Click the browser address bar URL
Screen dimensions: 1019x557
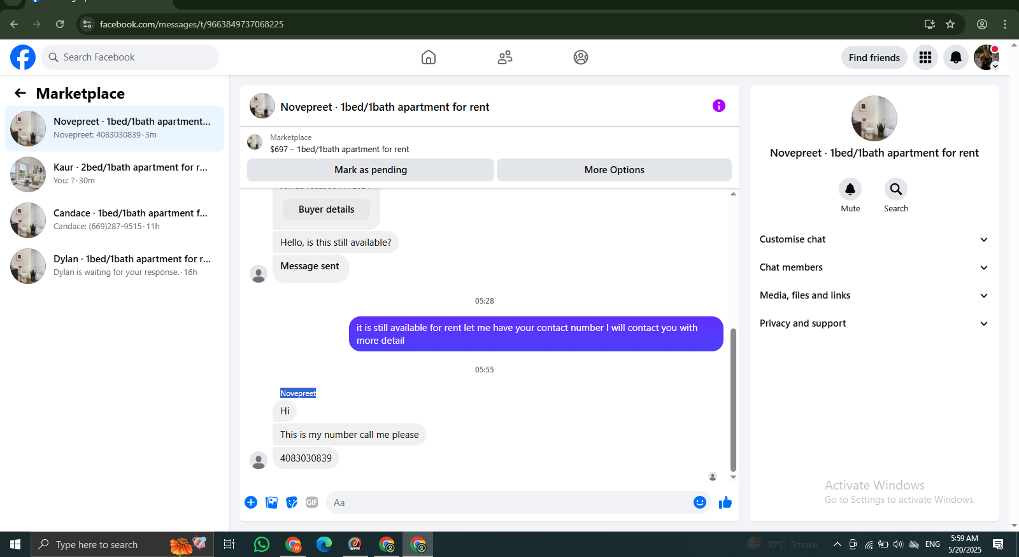tap(192, 24)
